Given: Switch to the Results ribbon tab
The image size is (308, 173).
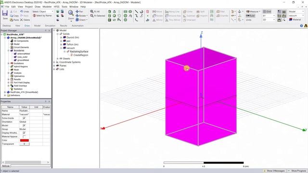Looking at the screenshot, I should 64,25.
